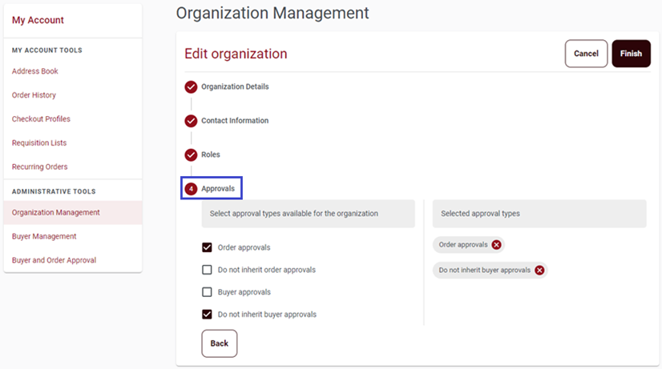Check Do not inherit order approvals

[x=207, y=270]
